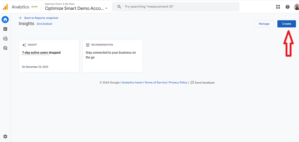This screenshot has height=142, width=299.
Task: Click the footer Send feedback text
Action: click(x=205, y=83)
